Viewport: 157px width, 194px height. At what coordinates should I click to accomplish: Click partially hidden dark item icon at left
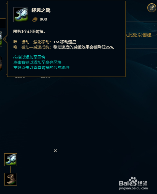pyautogui.click(x=1, y=63)
